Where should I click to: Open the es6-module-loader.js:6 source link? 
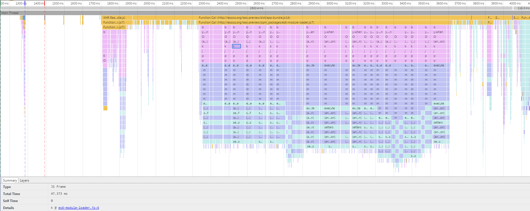tap(78, 208)
